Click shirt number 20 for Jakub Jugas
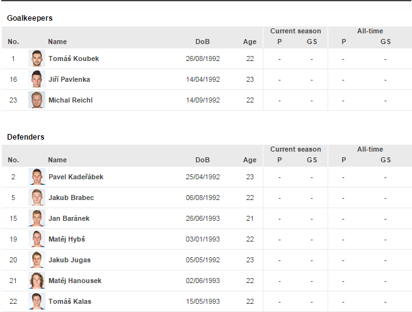The height and width of the screenshot is (312, 412). (x=13, y=260)
